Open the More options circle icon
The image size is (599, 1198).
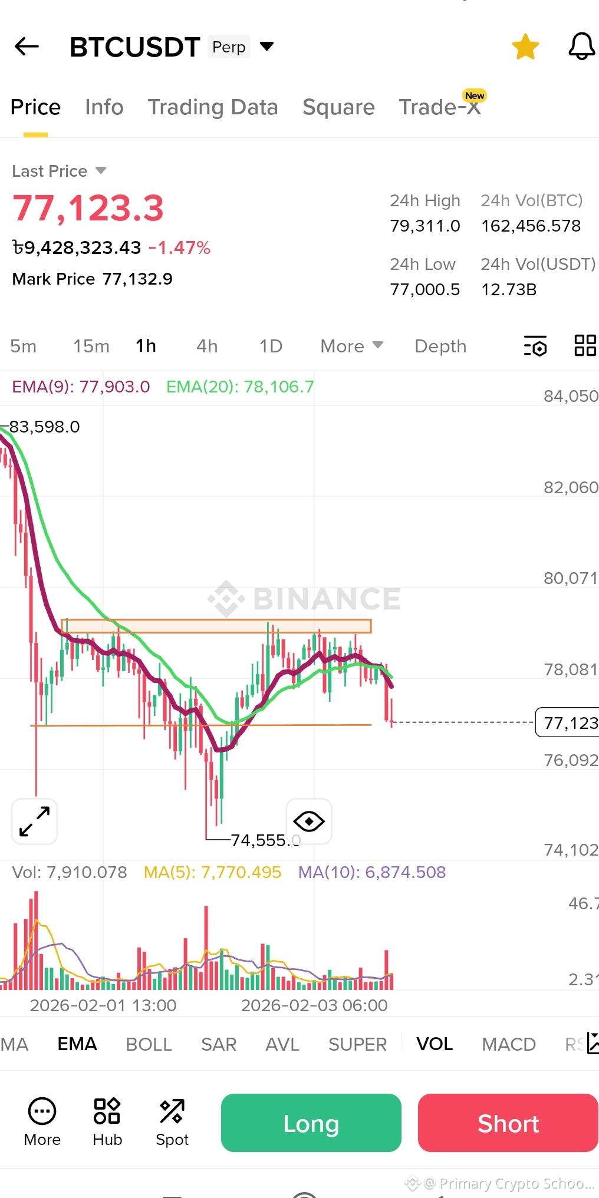(42, 1122)
